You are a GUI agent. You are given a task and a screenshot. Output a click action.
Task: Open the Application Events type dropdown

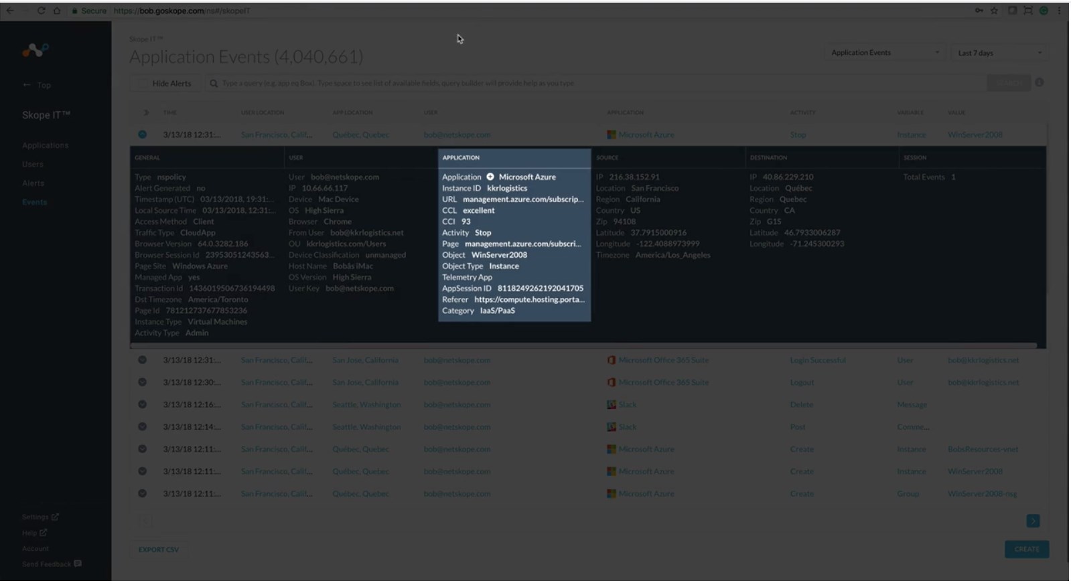pyautogui.click(x=884, y=53)
